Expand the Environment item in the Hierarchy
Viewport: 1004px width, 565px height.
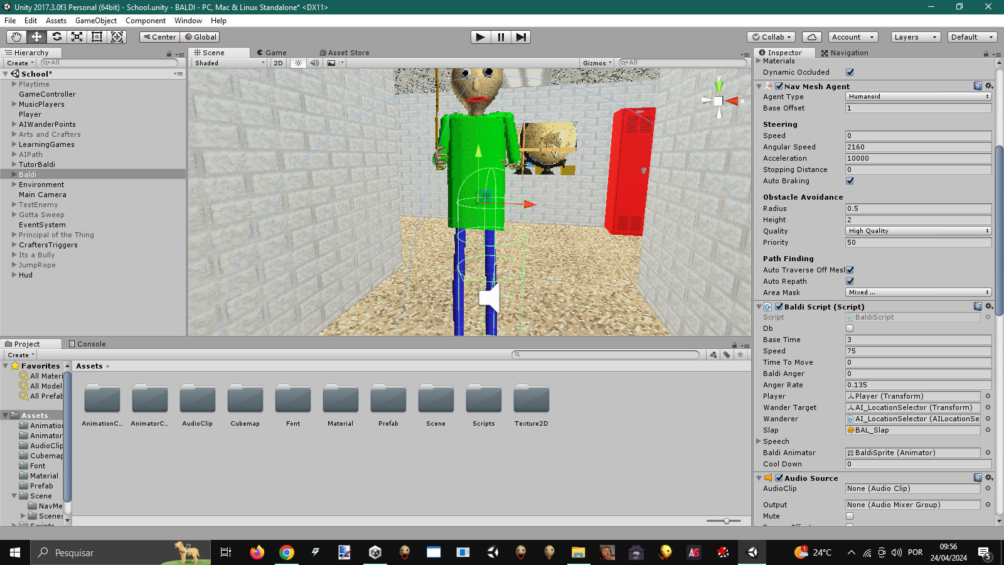(x=14, y=185)
